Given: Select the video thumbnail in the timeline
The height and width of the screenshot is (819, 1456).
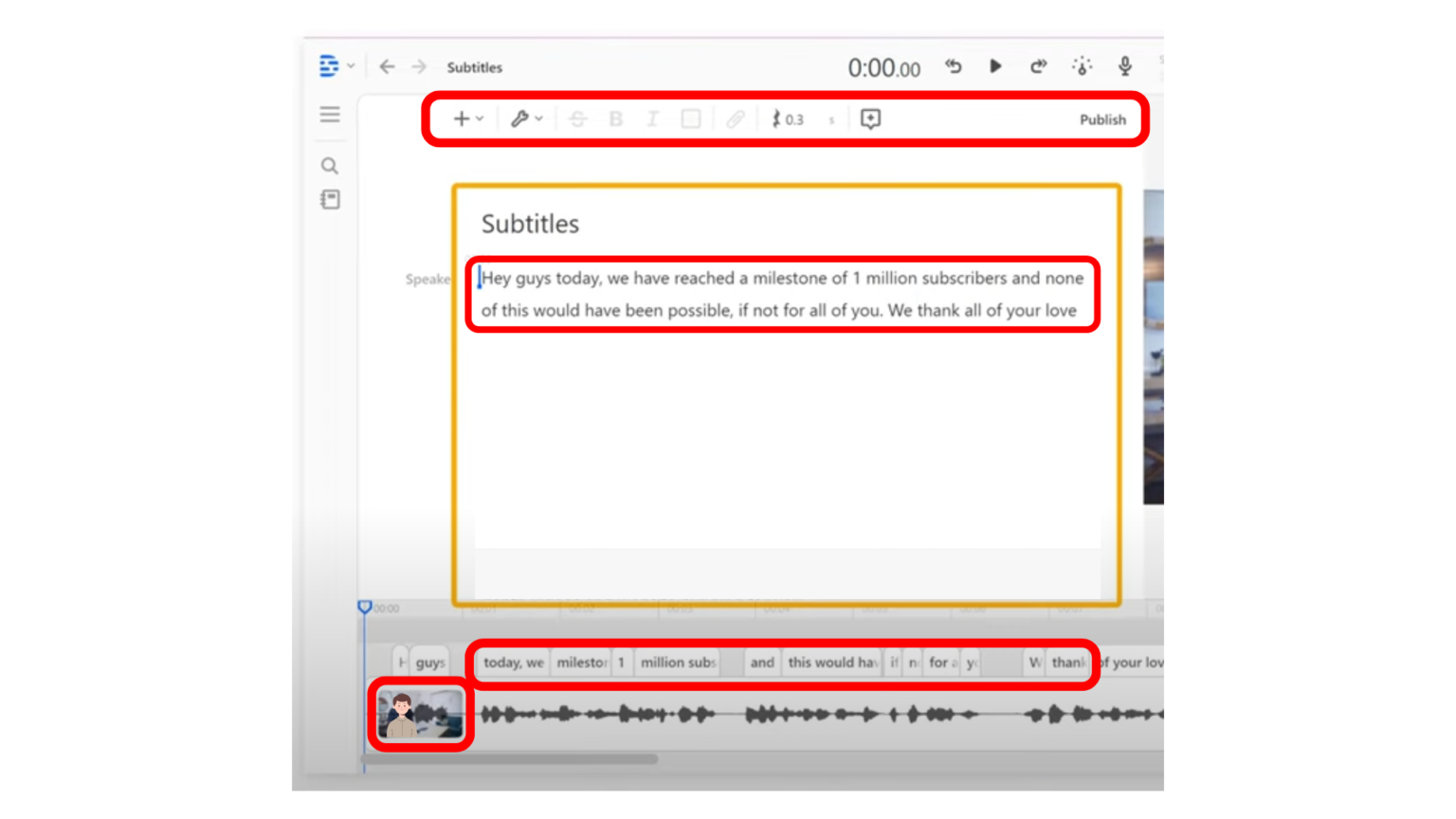Looking at the screenshot, I should coord(418,713).
